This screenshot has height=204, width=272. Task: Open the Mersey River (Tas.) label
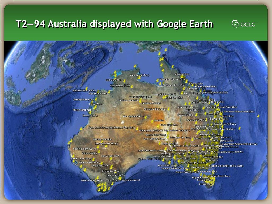220,176
